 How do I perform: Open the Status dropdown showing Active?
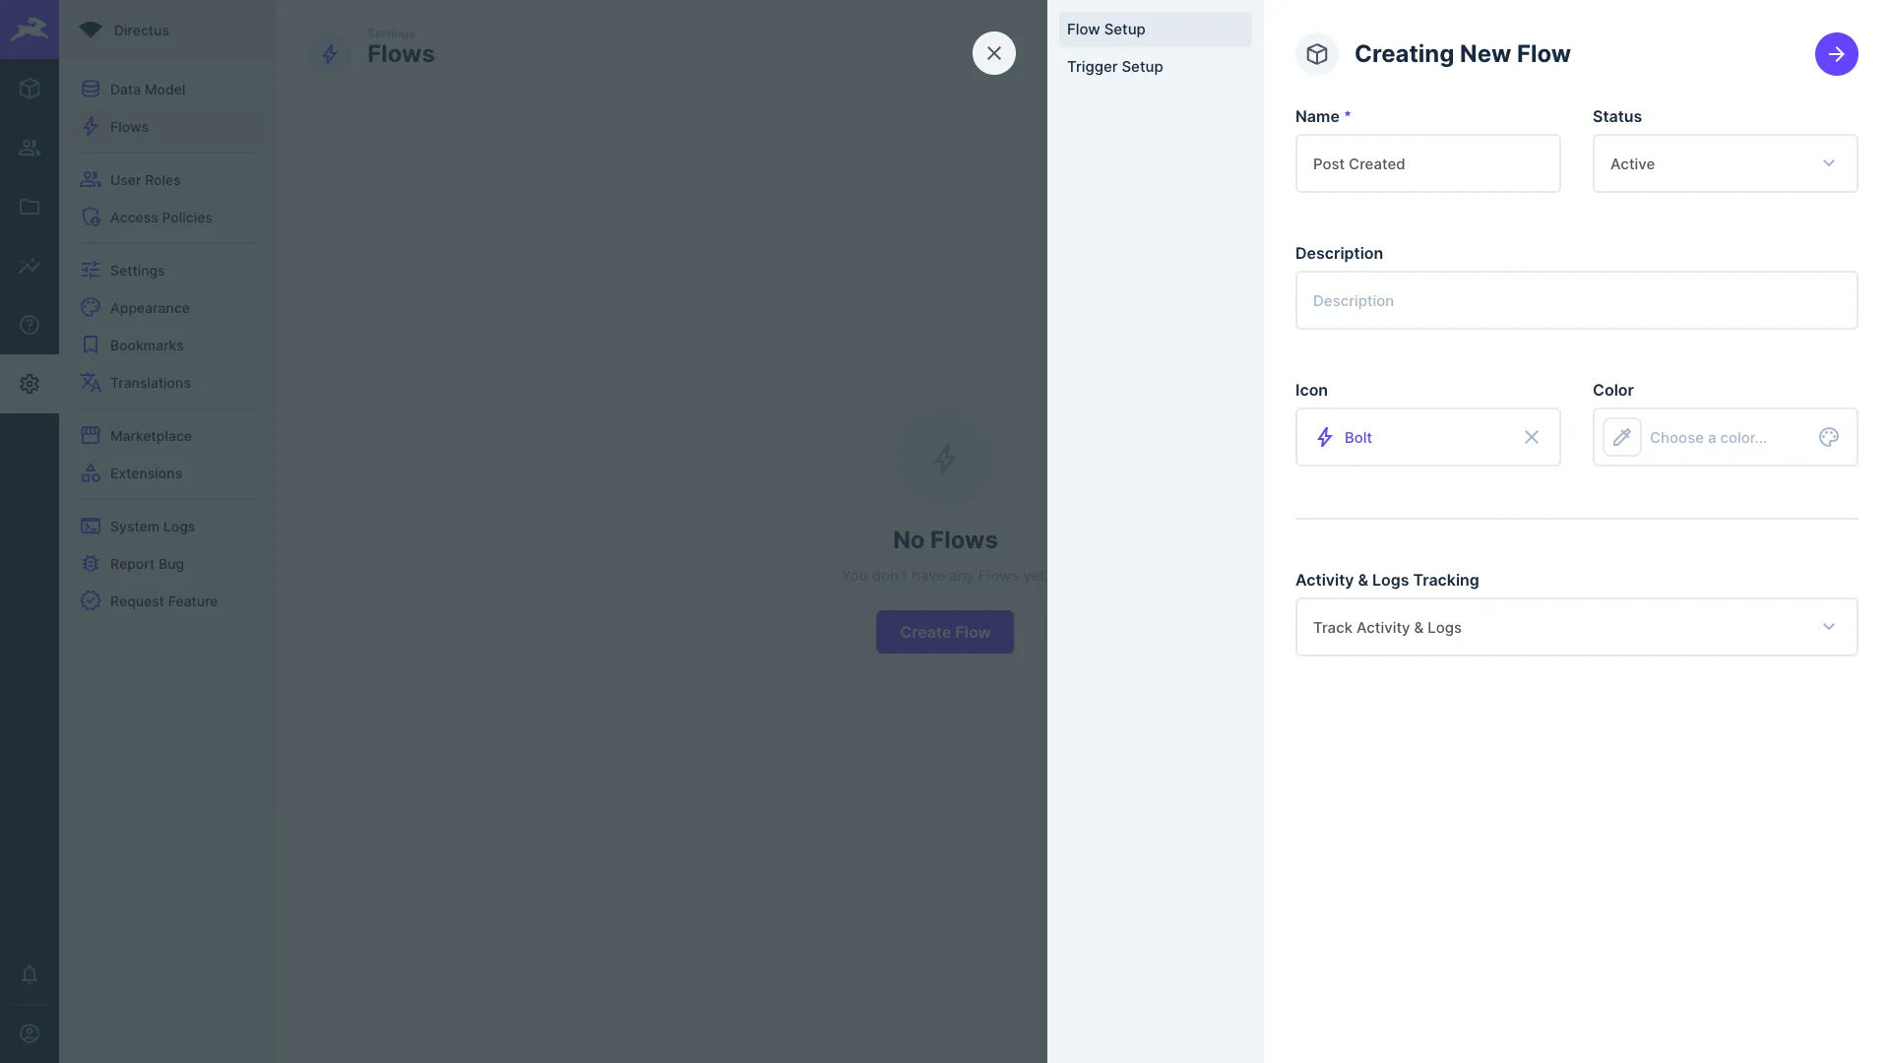[1725, 163]
